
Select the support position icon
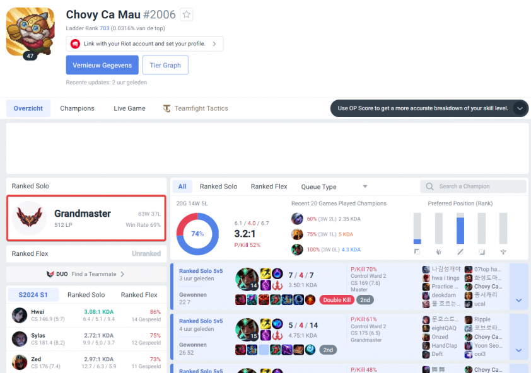coord(503,252)
